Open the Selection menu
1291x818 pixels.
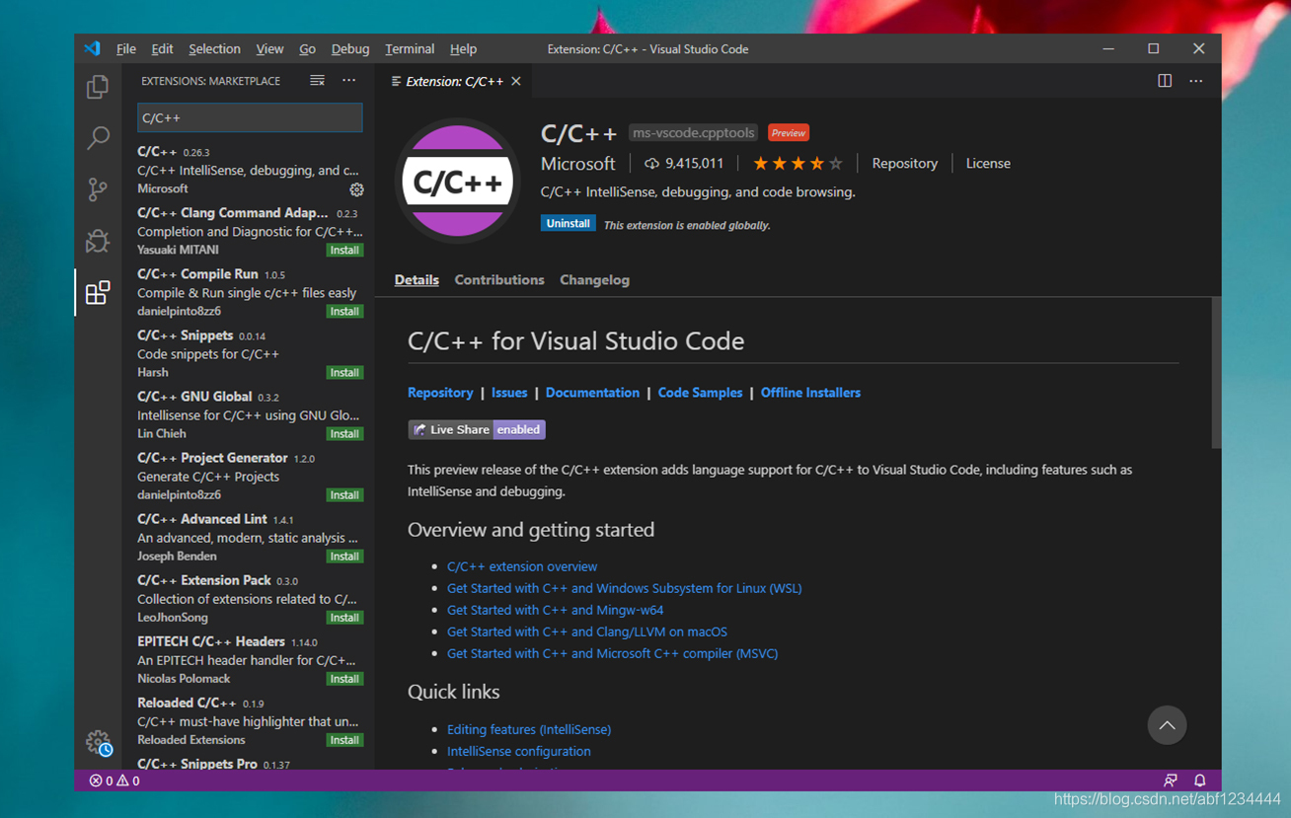214,48
